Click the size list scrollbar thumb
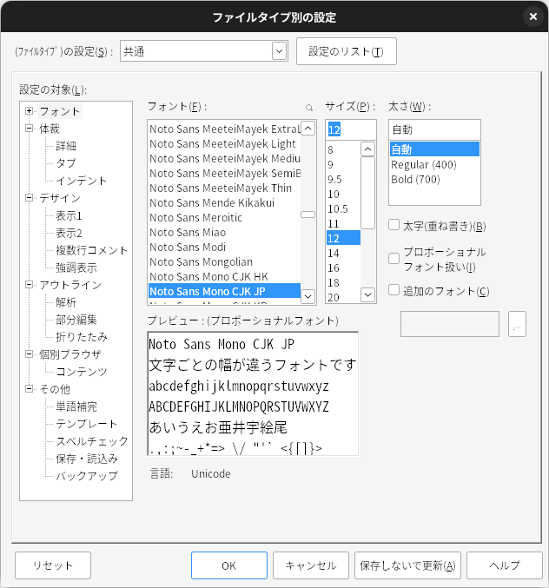The image size is (549, 588). [367, 193]
